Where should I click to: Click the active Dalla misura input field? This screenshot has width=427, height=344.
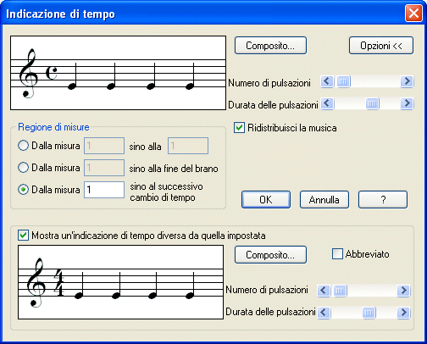coord(104,190)
